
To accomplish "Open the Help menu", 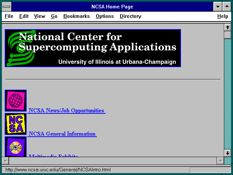I will (x=222, y=16).
